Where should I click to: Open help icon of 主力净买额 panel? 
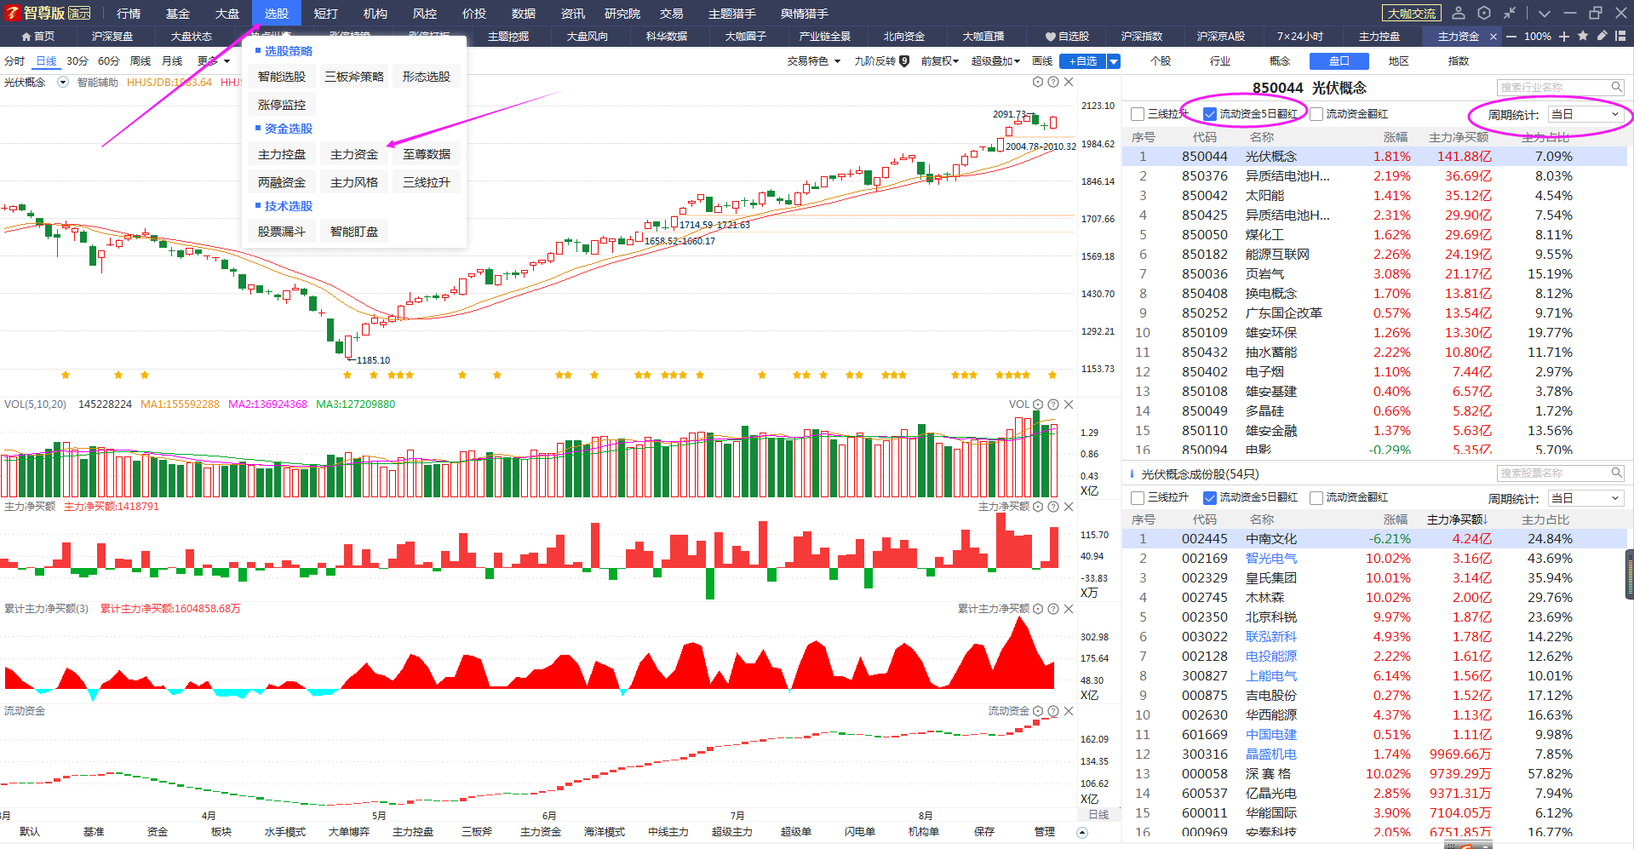click(x=1053, y=507)
